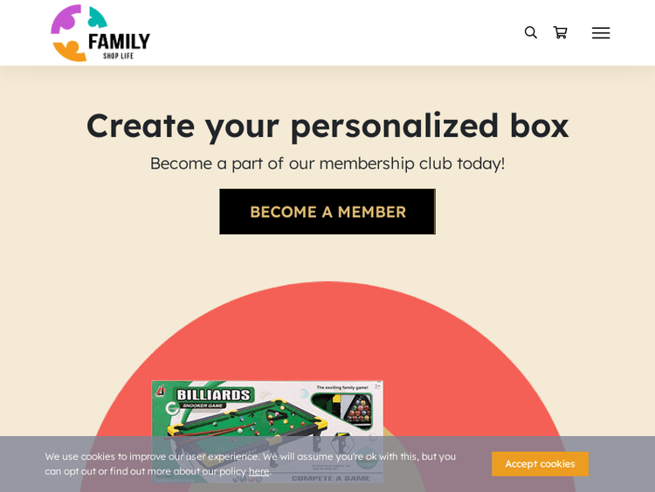Image resolution: width=655 pixels, height=492 pixels.
Task: Follow the cookie policy 'here' link
Action: pos(259,471)
